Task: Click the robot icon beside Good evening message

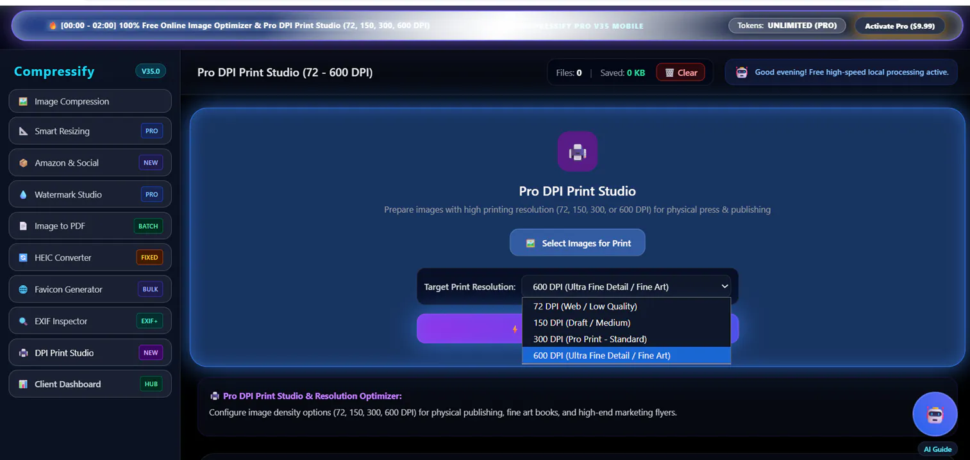Action: [742, 72]
